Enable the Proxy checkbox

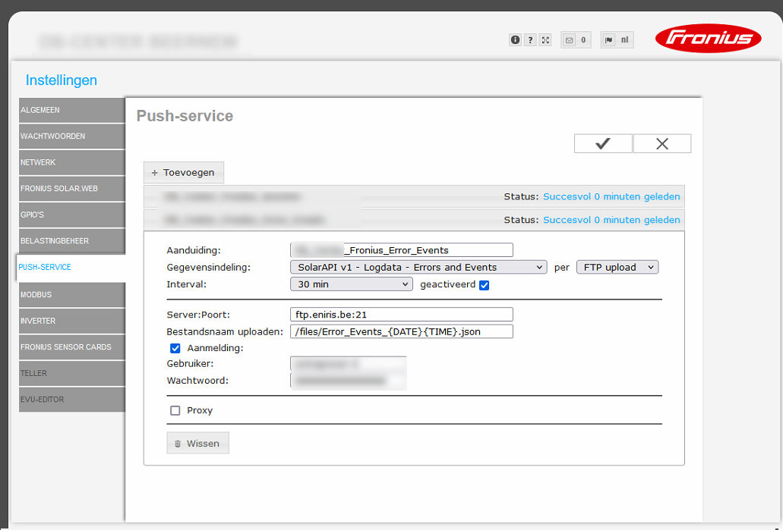tap(175, 410)
